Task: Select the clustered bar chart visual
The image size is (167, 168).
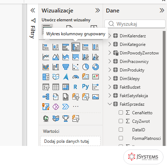Action: click(66, 47)
